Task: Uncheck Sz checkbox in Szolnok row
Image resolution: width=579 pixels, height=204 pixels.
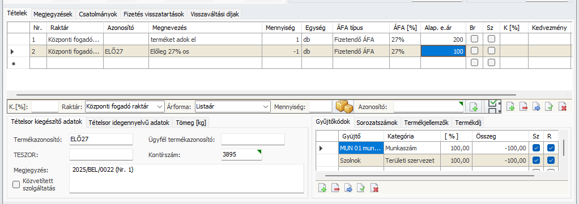Action: pyautogui.click(x=536, y=160)
